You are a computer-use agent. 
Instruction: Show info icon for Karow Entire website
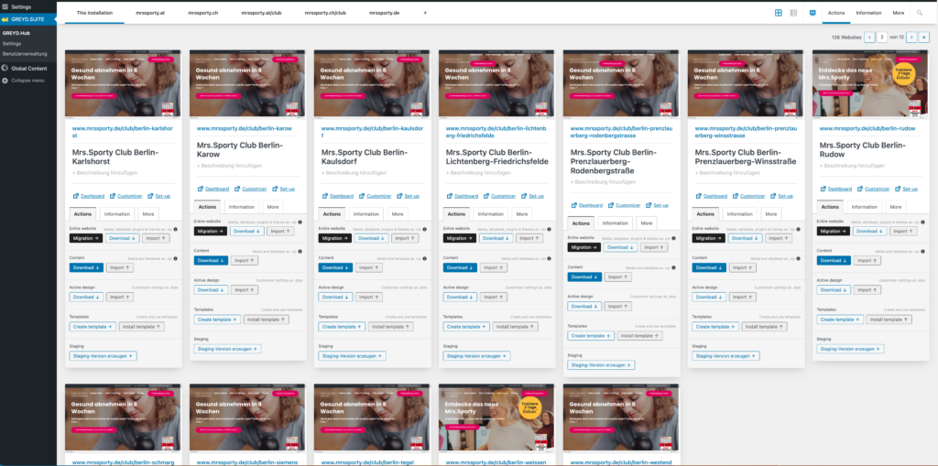pos(300,222)
